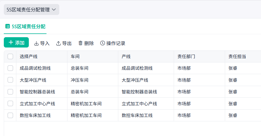Check the 智能控制器总装线 row checkbox

pos(10,92)
